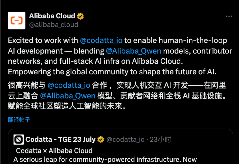The height and width of the screenshot is (164, 239).
Task: Click the 'Empowering the global community' sentence
Action: pos(112,72)
